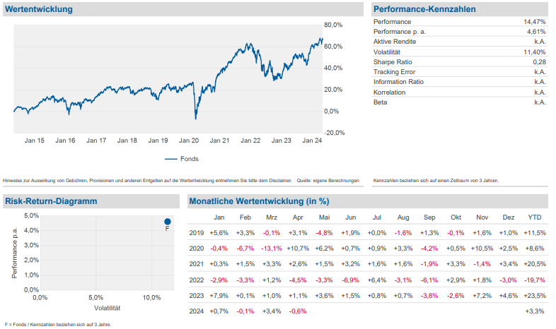The image size is (556, 329).
Task: Click the March 2020 value -13,1%
Action: [x=271, y=249]
